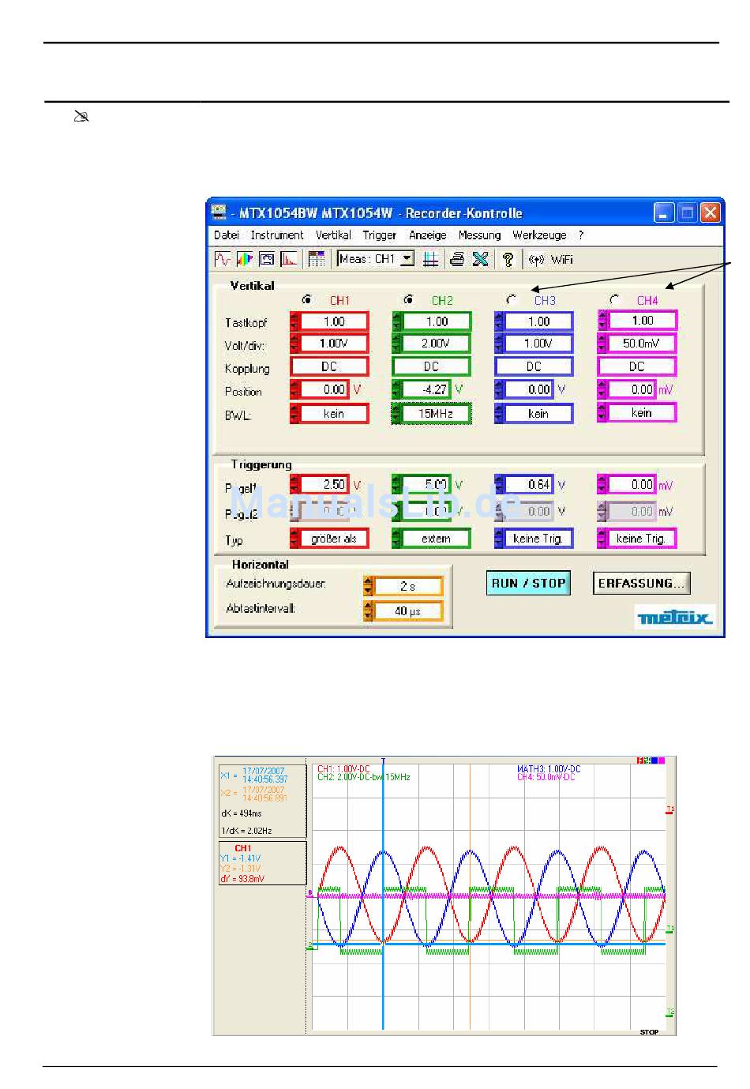The image size is (750, 1089).
Task: Click the STOP status text in trace display
Action: point(649,1032)
